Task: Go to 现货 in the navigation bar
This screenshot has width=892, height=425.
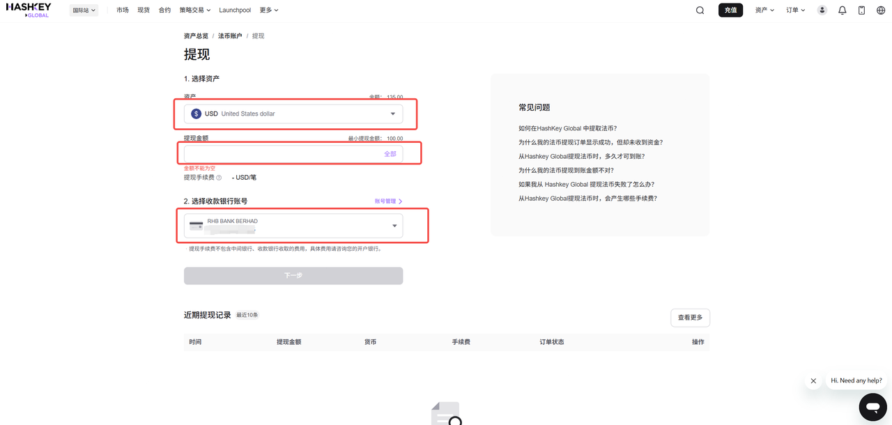Action: [144, 10]
